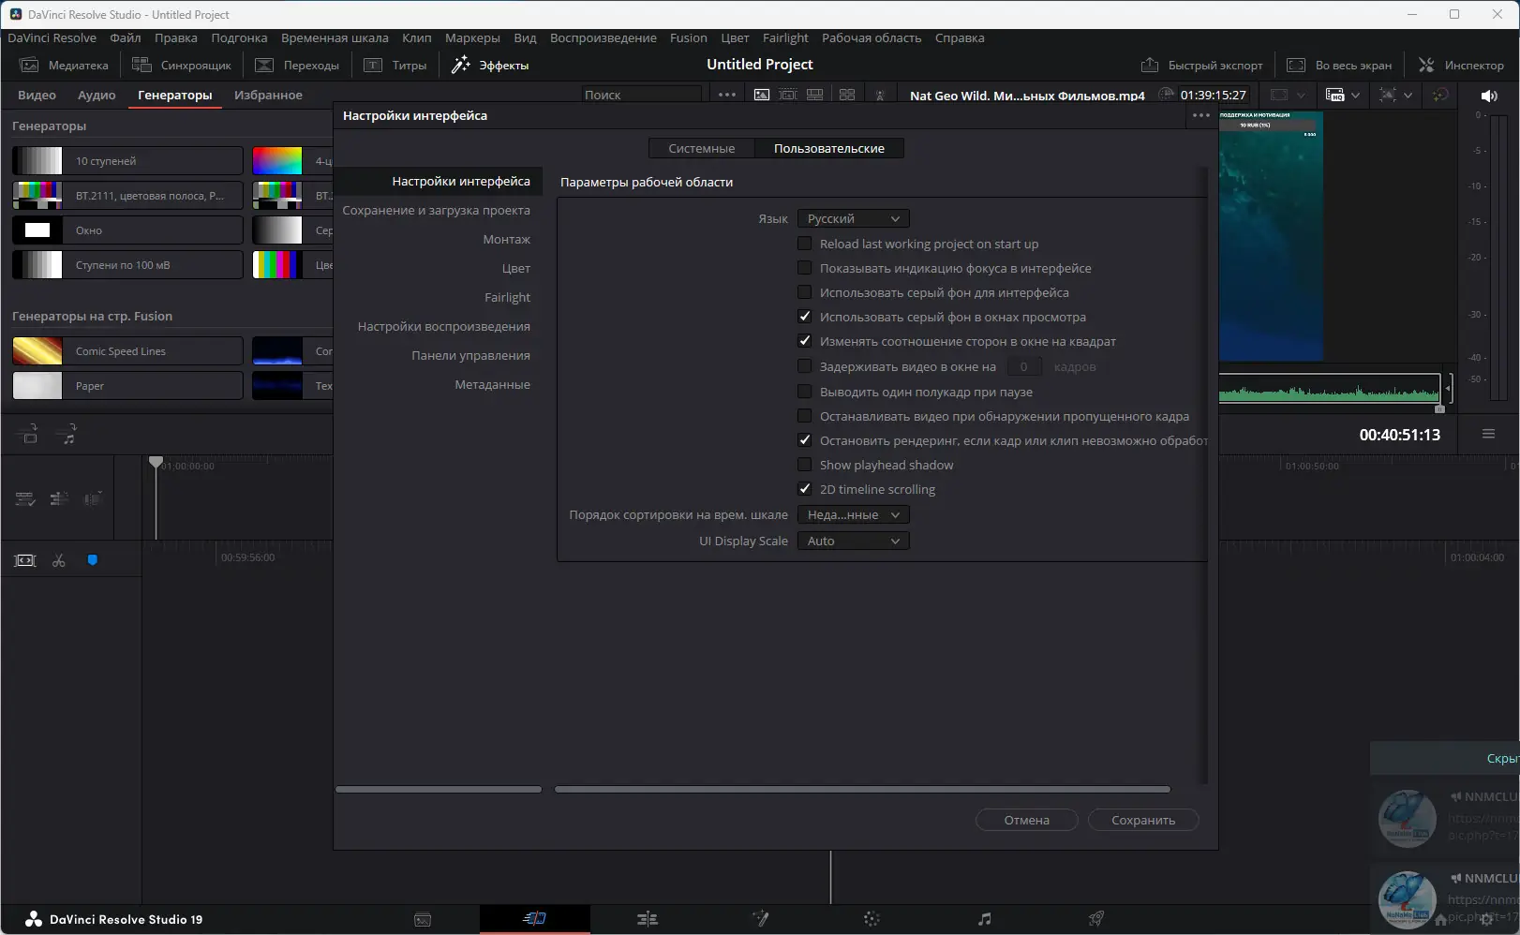The width and height of the screenshot is (1520, 935).
Task: Select 'Метаданные' settings category
Action: [x=493, y=384]
